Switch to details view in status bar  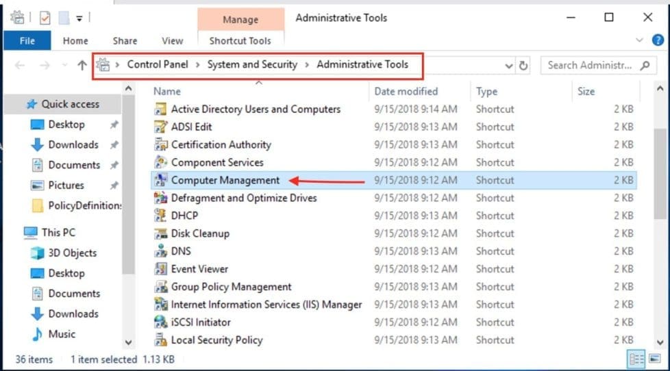click(x=636, y=359)
